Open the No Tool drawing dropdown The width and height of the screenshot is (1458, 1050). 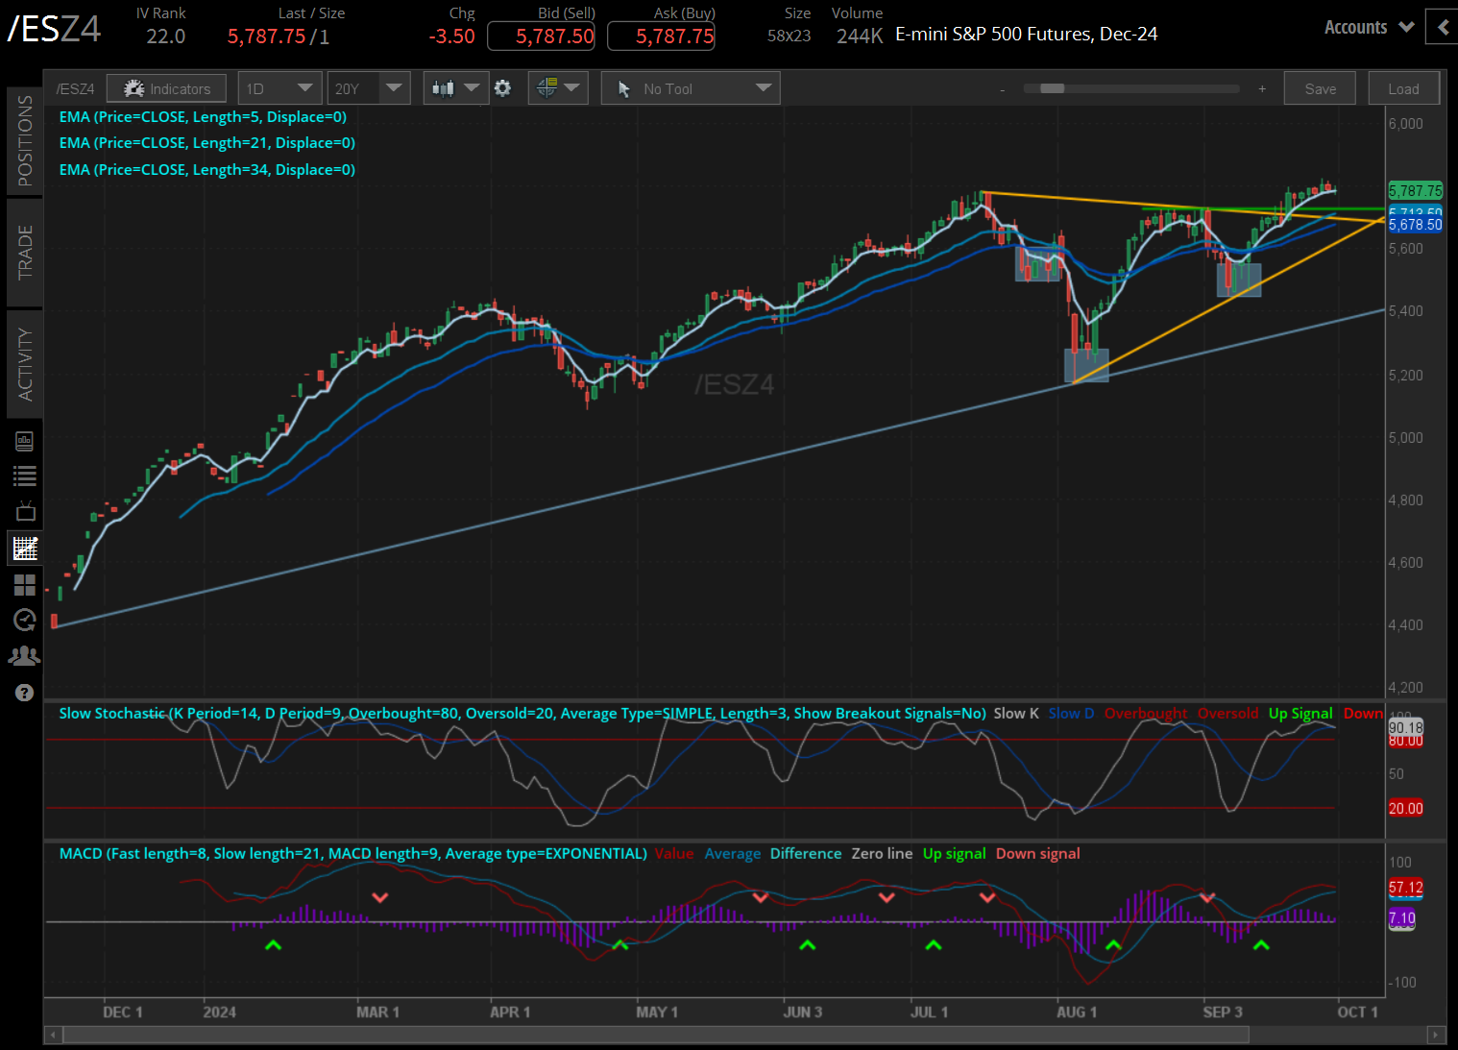(691, 88)
